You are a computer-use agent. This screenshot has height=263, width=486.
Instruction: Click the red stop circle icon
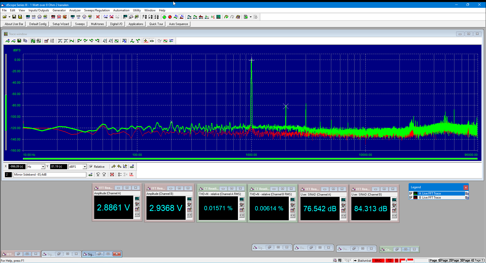click(170, 17)
